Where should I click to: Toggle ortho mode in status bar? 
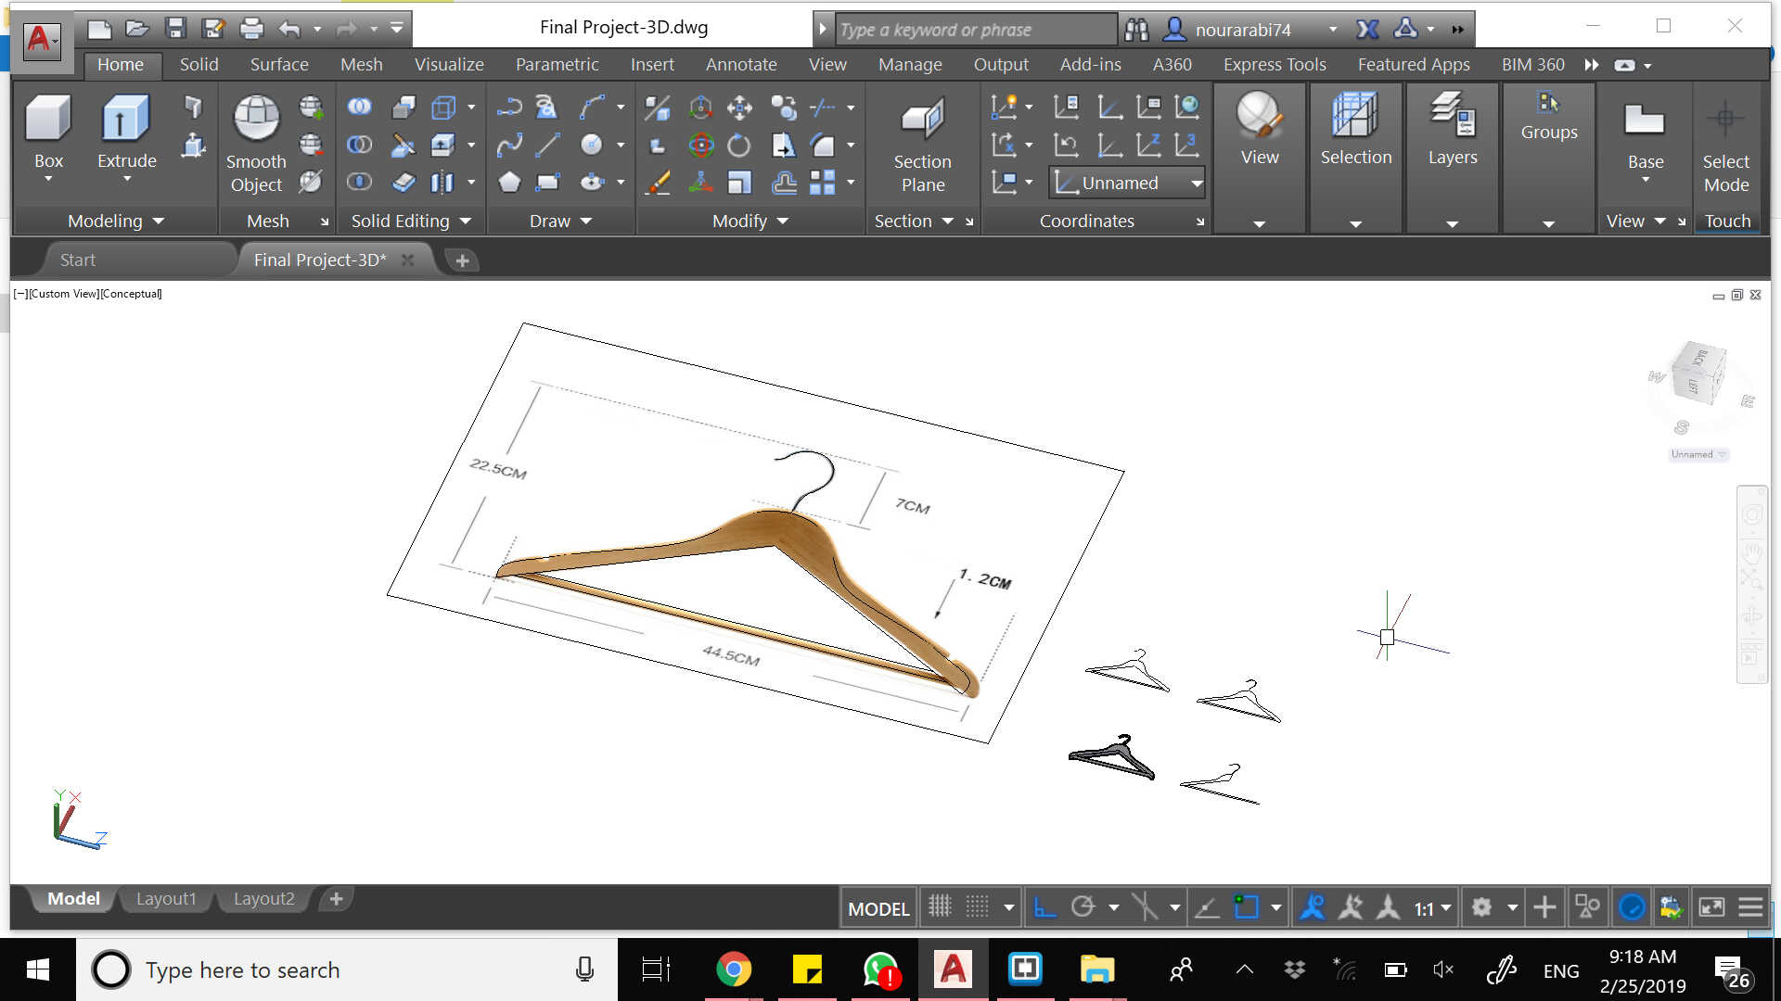(1044, 907)
